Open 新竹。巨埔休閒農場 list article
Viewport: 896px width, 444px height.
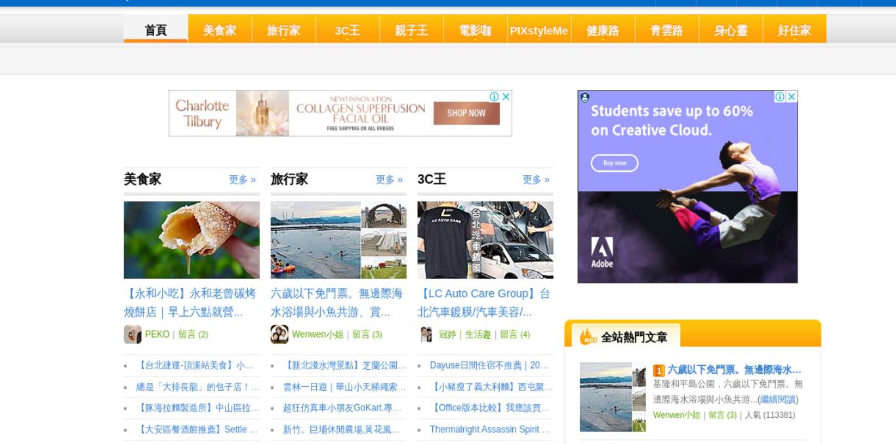342,430
